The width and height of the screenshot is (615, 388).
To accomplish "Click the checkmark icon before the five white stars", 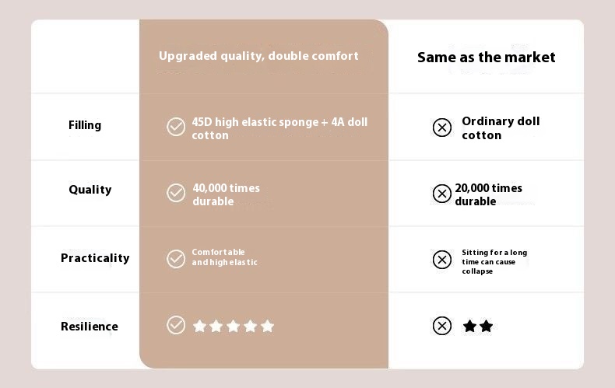I will click(176, 325).
